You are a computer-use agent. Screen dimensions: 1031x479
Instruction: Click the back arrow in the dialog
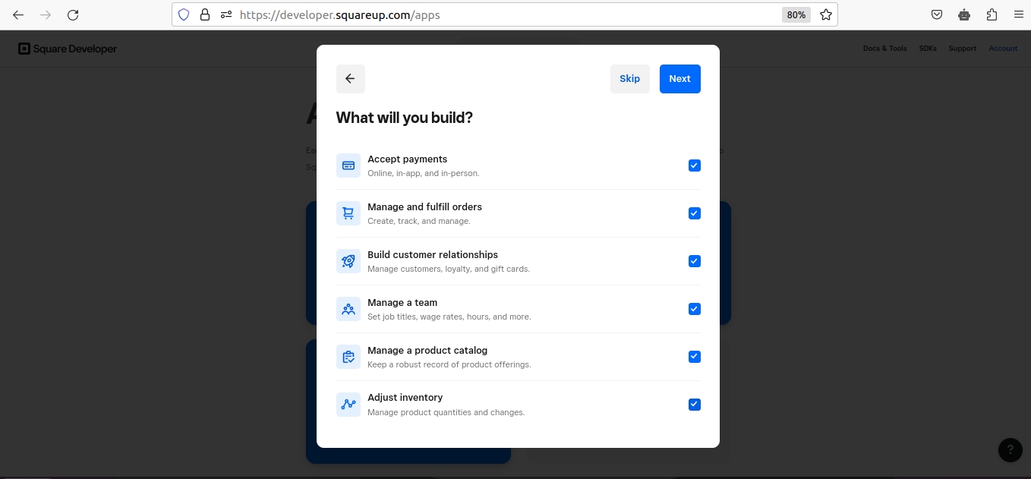pos(350,79)
